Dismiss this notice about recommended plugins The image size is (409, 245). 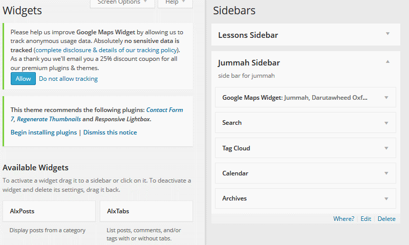tap(110, 132)
